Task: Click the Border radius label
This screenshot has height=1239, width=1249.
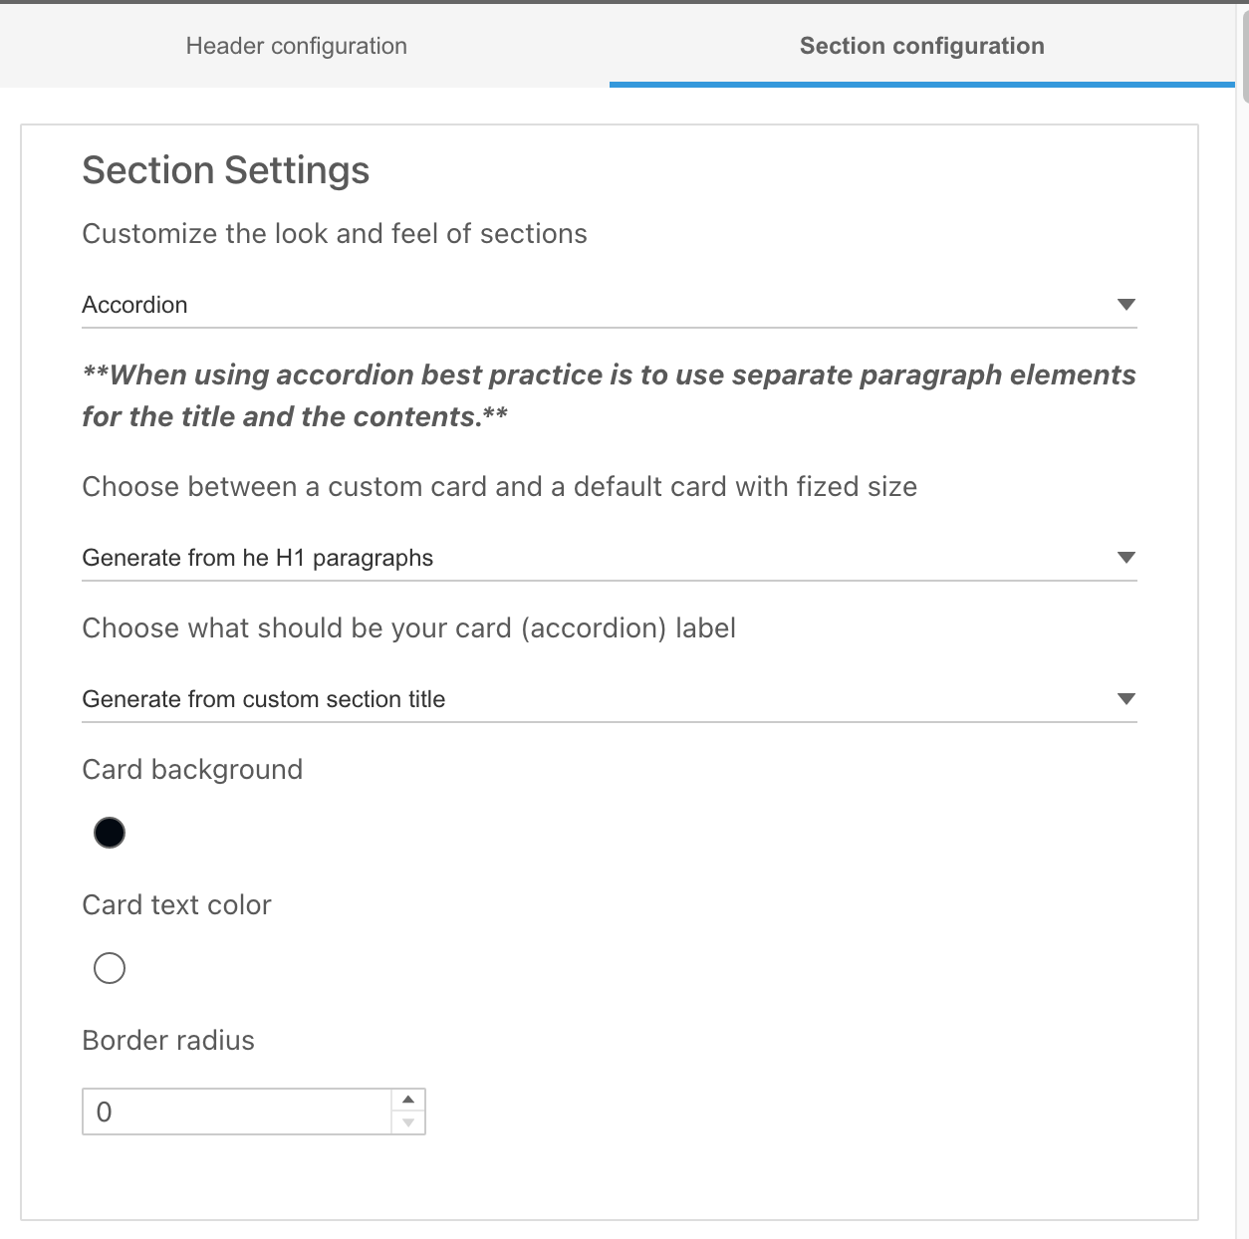Action: click(x=168, y=1040)
